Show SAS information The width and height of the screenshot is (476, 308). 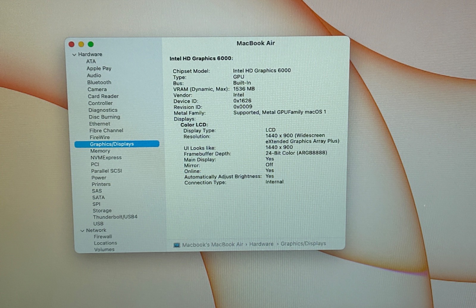pyautogui.click(x=97, y=191)
